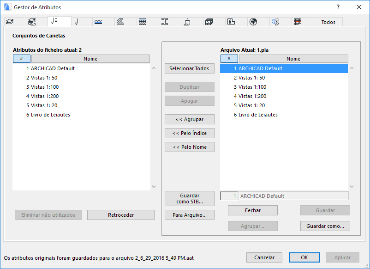Open the Zone Categories tab icon
This screenshot has width=370, height=269.
point(231,22)
